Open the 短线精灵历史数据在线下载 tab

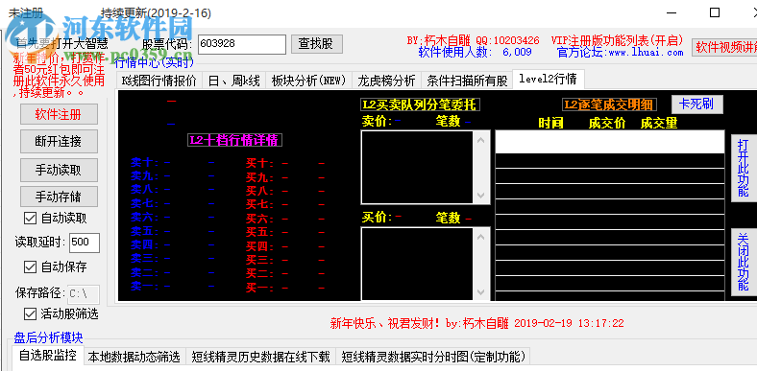click(260, 357)
